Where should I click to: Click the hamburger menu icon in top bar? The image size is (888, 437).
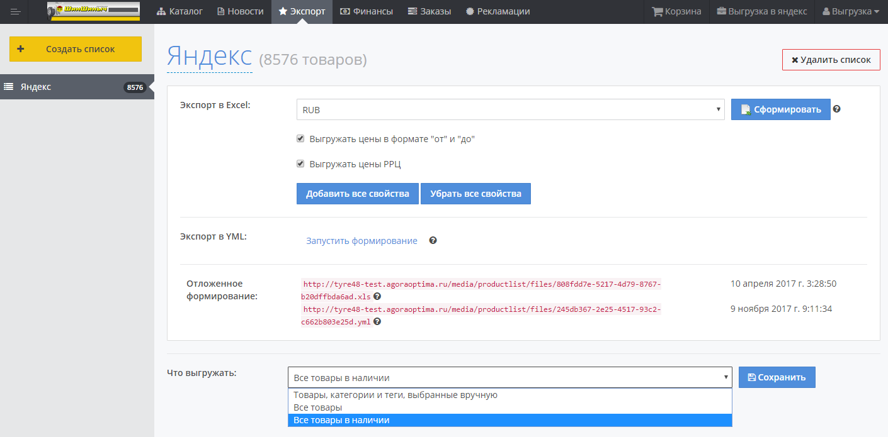[x=16, y=11]
